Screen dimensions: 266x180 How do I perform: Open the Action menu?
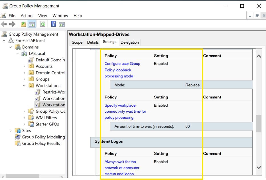27,16
